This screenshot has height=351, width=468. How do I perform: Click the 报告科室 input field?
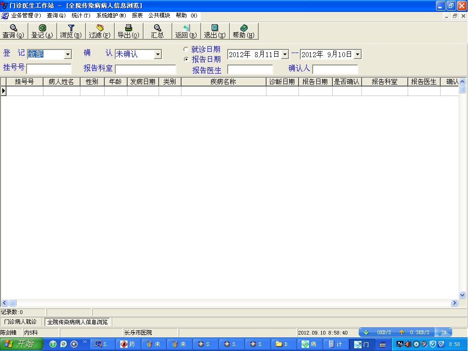coord(145,69)
